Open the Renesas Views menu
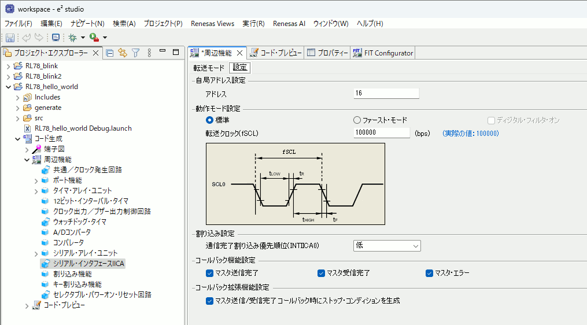587x325 pixels. (x=213, y=23)
